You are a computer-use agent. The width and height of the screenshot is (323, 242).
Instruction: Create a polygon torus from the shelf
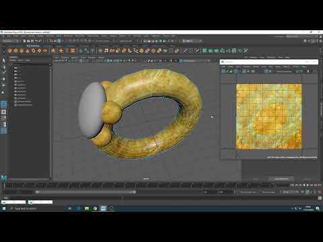click(x=33, y=51)
